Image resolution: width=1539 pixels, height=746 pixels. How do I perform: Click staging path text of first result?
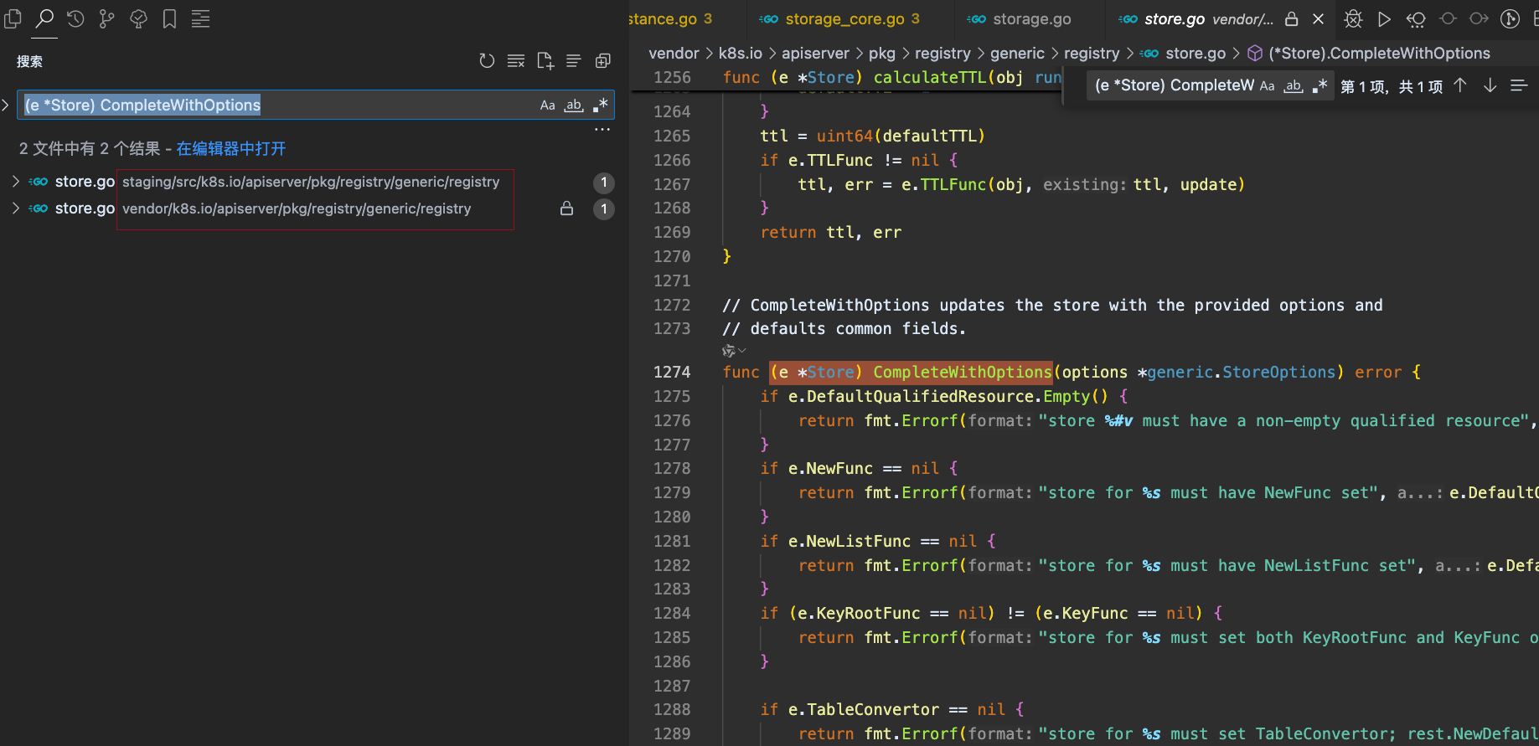point(311,182)
